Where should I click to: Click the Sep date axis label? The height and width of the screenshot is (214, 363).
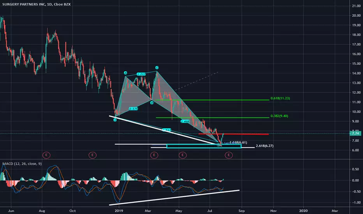coord(241,211)
